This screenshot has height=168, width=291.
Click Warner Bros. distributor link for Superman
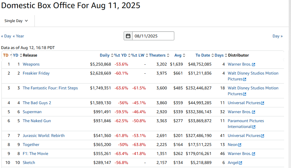point(239,112)
